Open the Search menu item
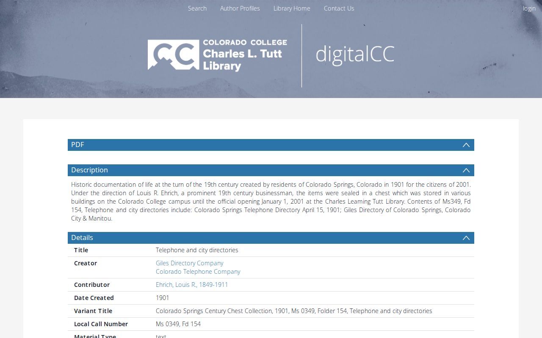 point(197,8)
